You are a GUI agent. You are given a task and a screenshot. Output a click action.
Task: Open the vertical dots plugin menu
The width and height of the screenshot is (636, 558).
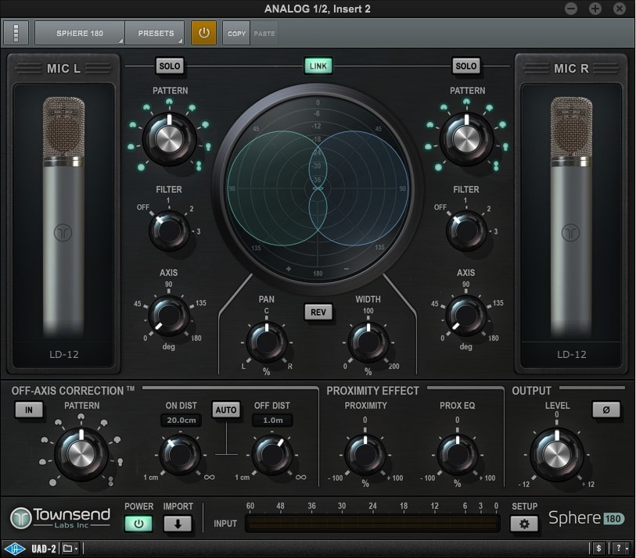pos(16,33)
